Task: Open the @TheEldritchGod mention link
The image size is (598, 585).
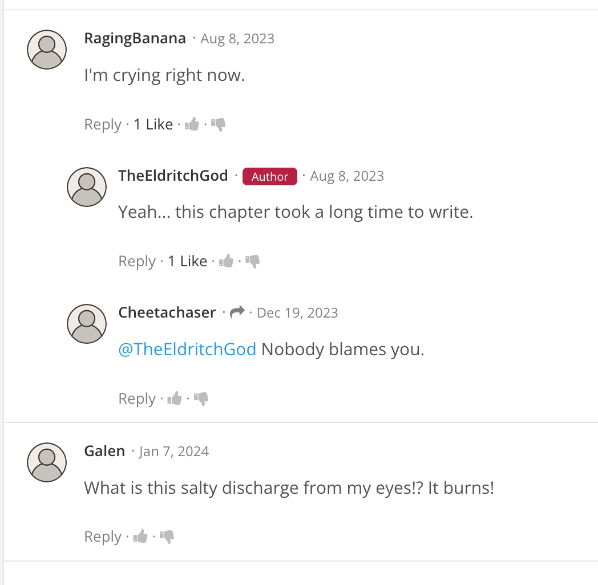Action: [x=187, y=349]
